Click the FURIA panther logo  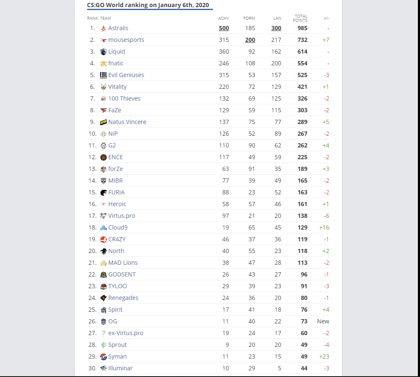[104, 193]
